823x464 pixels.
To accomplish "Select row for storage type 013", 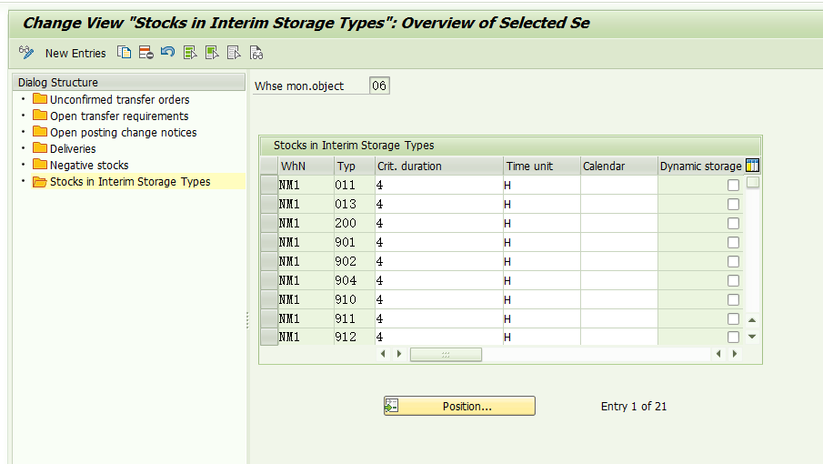I will pyautogui.click(x=269, y=204).
